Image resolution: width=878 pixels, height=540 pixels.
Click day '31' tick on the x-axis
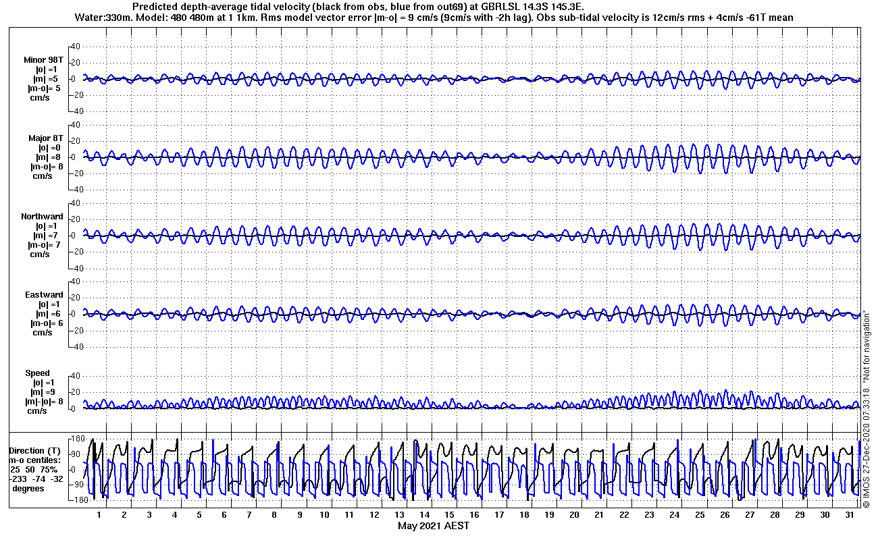849,514
